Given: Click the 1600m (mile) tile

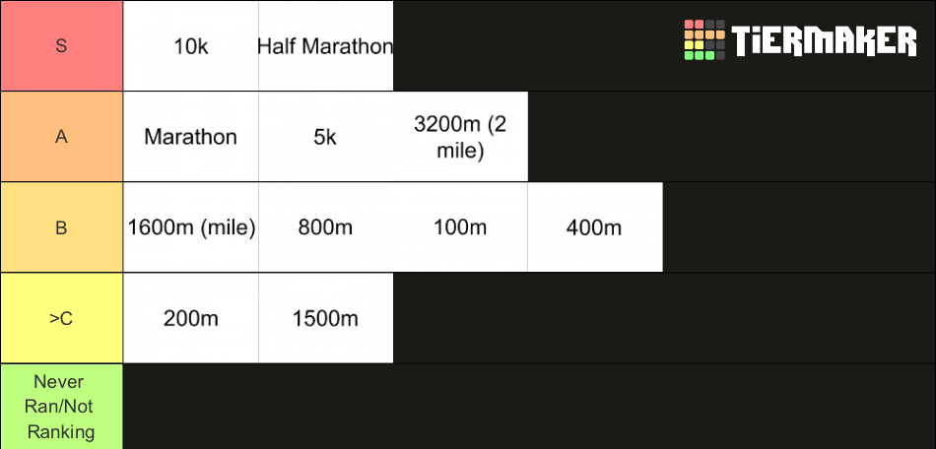Looking at the screenshot, I should [x=191, y=227].
